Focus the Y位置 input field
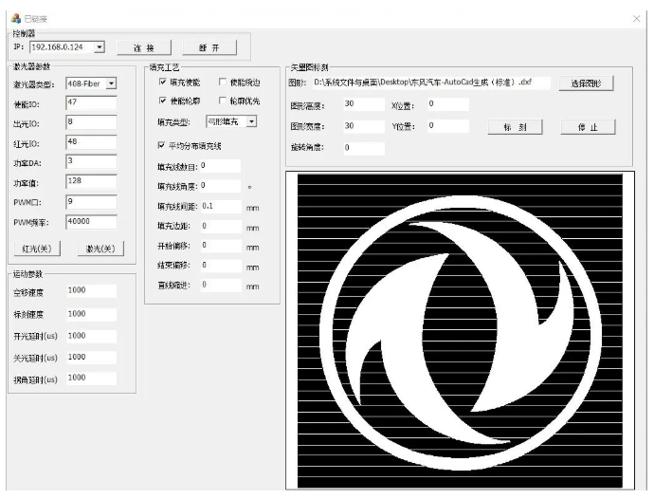The width and height of the screenshot is (654, 499). click(x=448, y=126)
